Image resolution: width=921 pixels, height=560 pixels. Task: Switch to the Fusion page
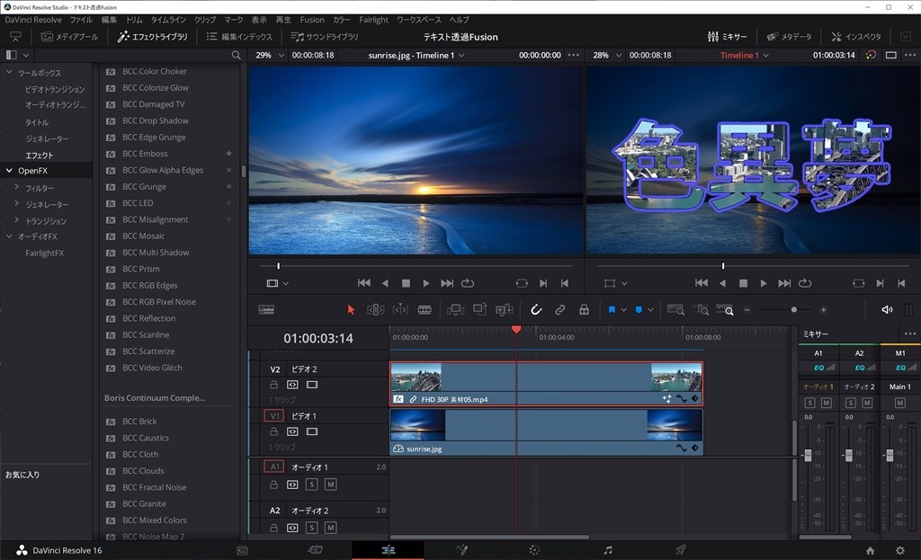pyautogui.click(x=461, y=550)
